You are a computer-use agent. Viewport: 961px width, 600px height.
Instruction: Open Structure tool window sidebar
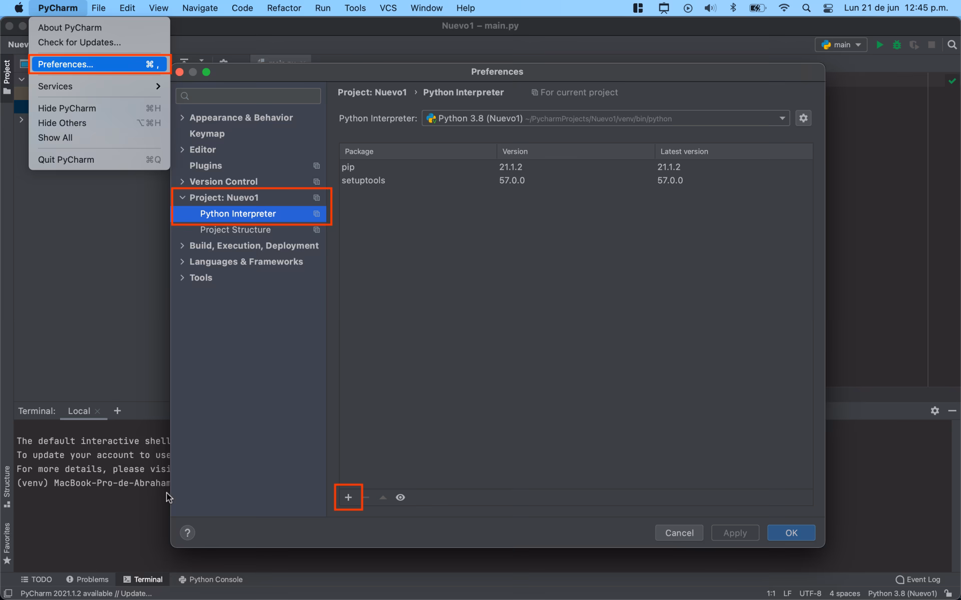coord(7,486)
